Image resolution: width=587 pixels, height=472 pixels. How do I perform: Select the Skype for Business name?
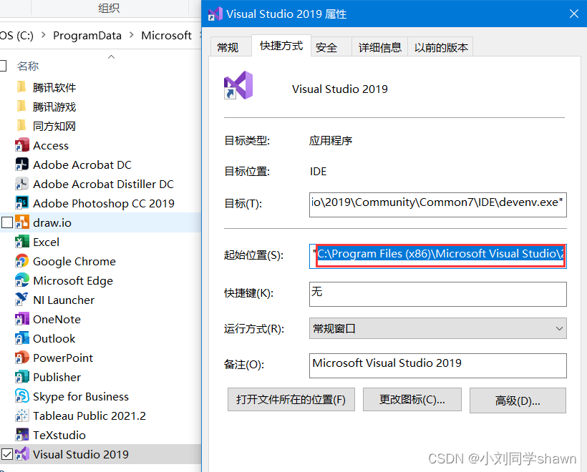(80, 396)
